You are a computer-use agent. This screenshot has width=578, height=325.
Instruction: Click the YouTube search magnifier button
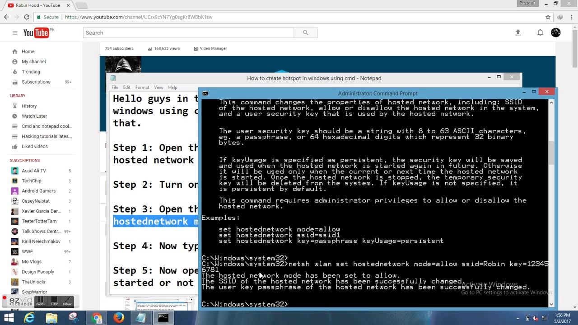click(305, 32)
